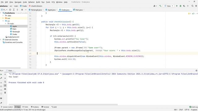
Task: Collapse the main package node
Action: [6, 23]
